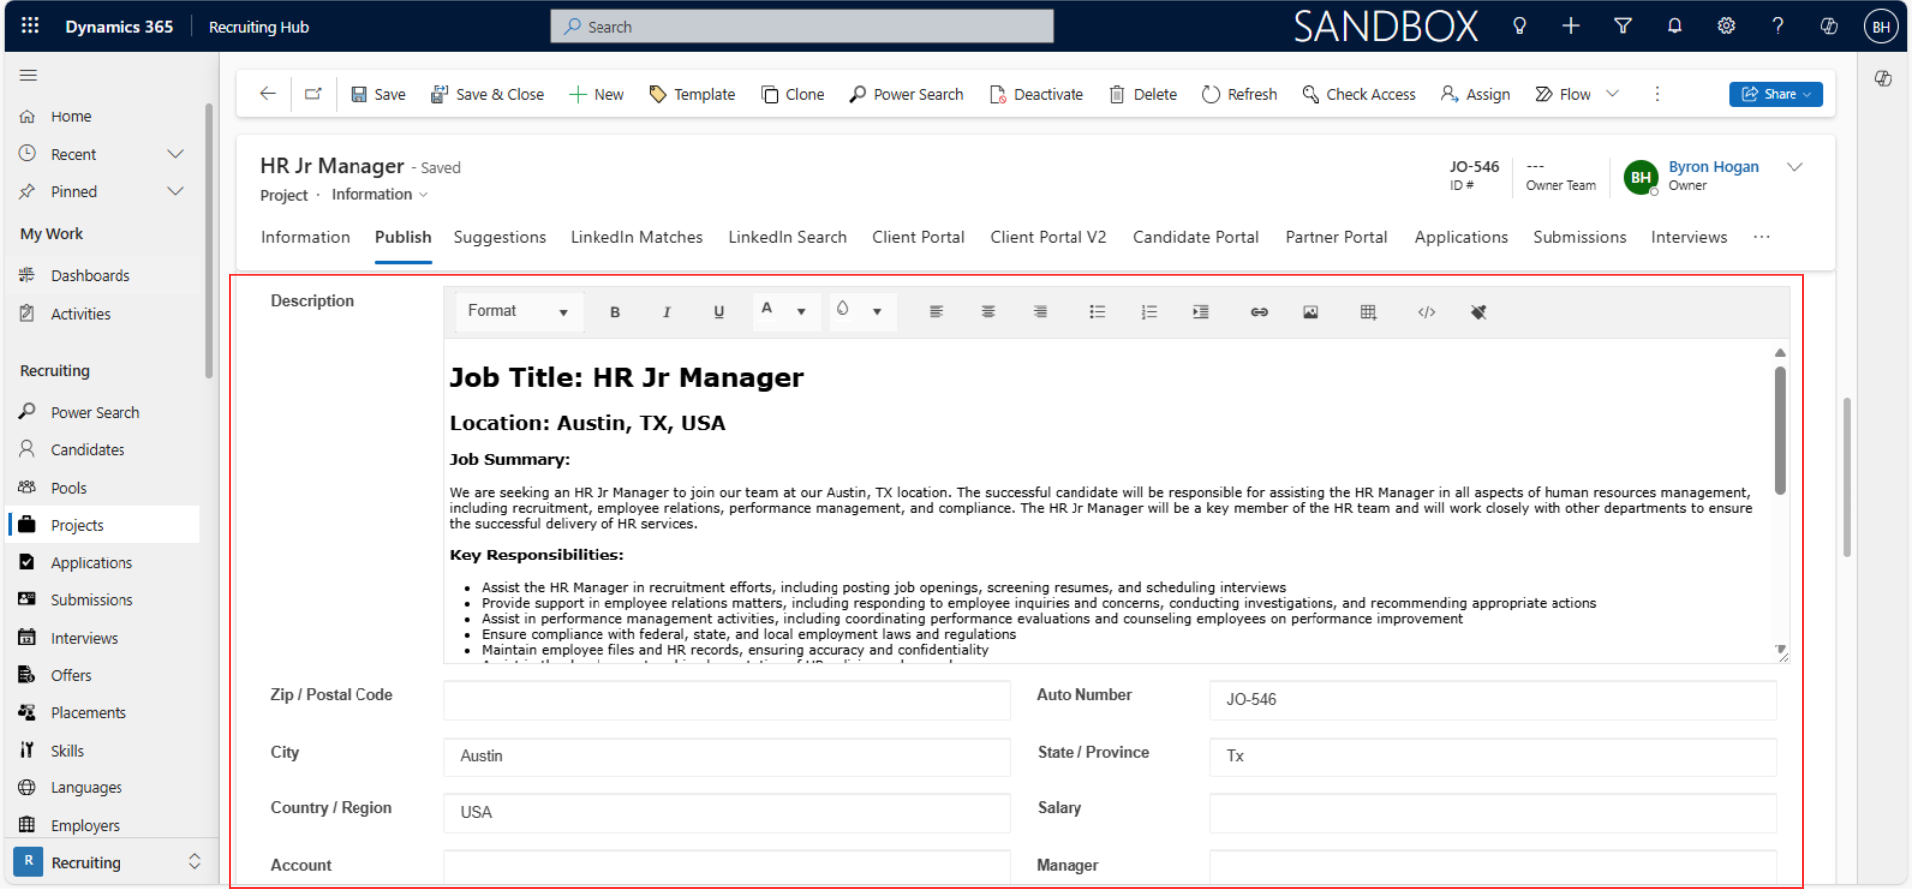Click Check Access command
The image size is (1912, 892).
(1358, 94)
